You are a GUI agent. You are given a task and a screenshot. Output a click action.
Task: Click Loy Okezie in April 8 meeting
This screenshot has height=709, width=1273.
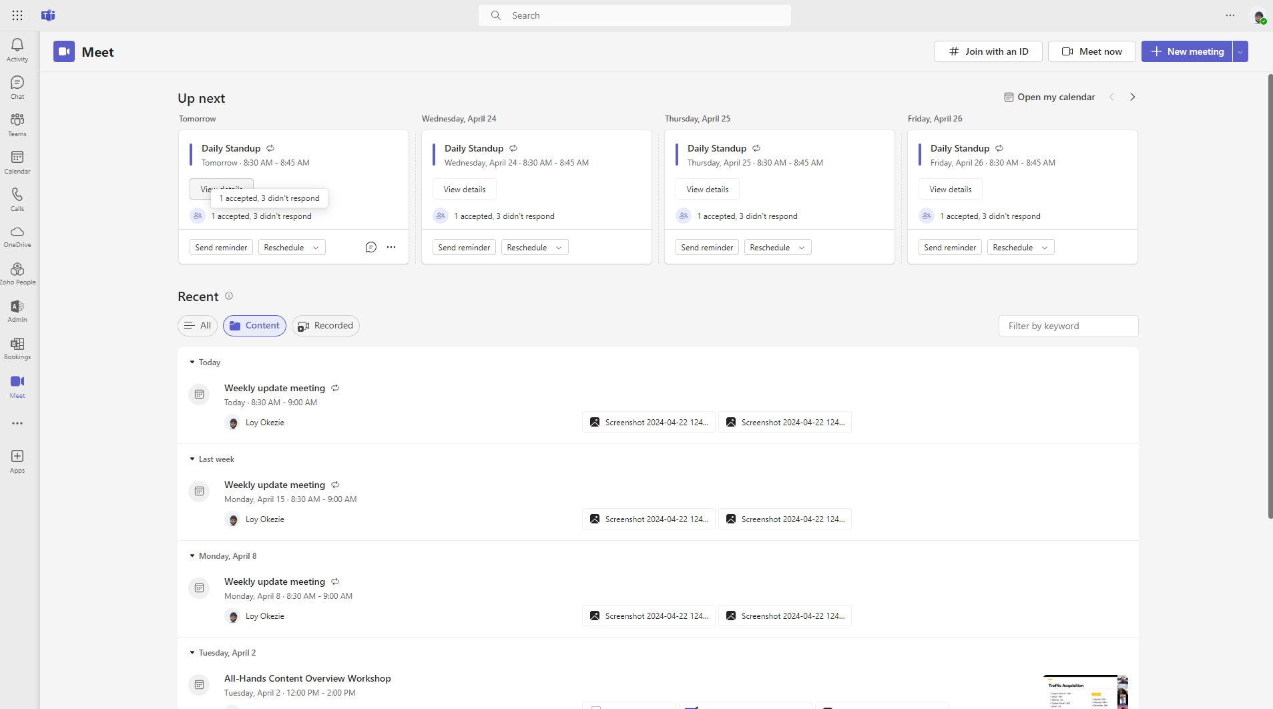pos(265,616)
